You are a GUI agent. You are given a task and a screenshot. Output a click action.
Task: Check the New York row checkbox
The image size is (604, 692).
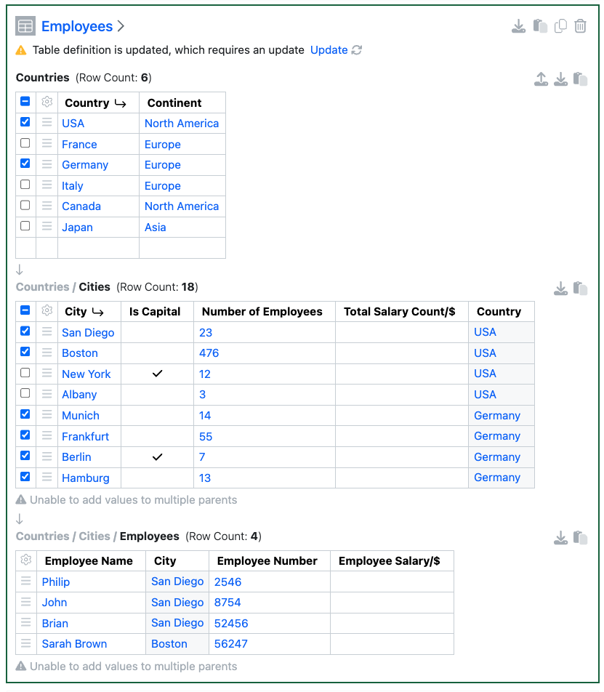(25, 373)
